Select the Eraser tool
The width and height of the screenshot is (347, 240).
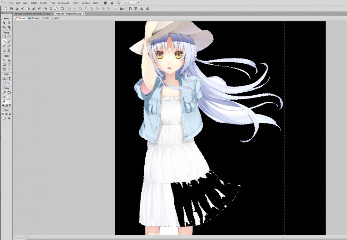[x=9, y=46]
